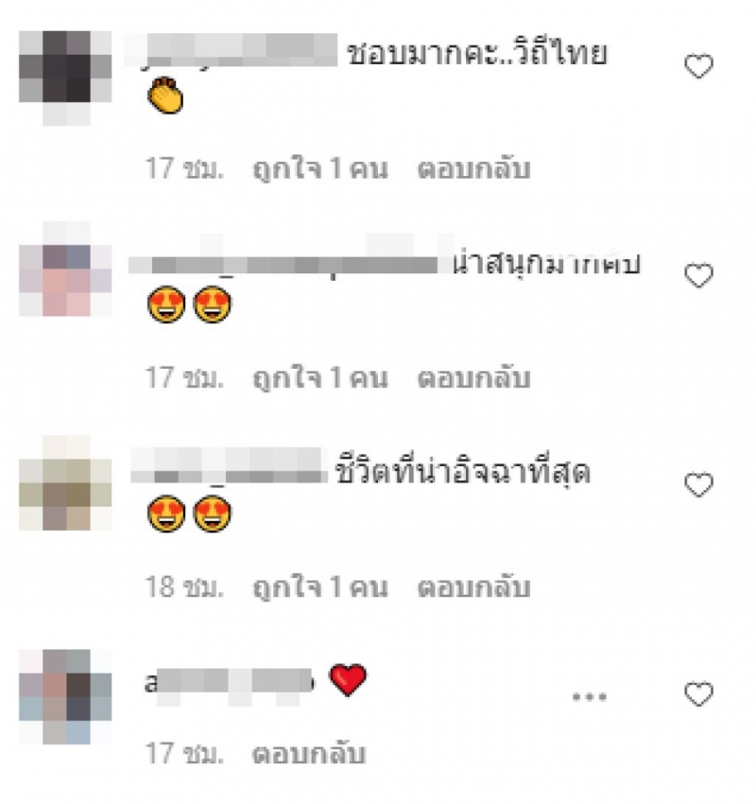Click the red heart emoji in last comment
The height and width of the screenshot is (804, 756).
click(x=348, y=680)
